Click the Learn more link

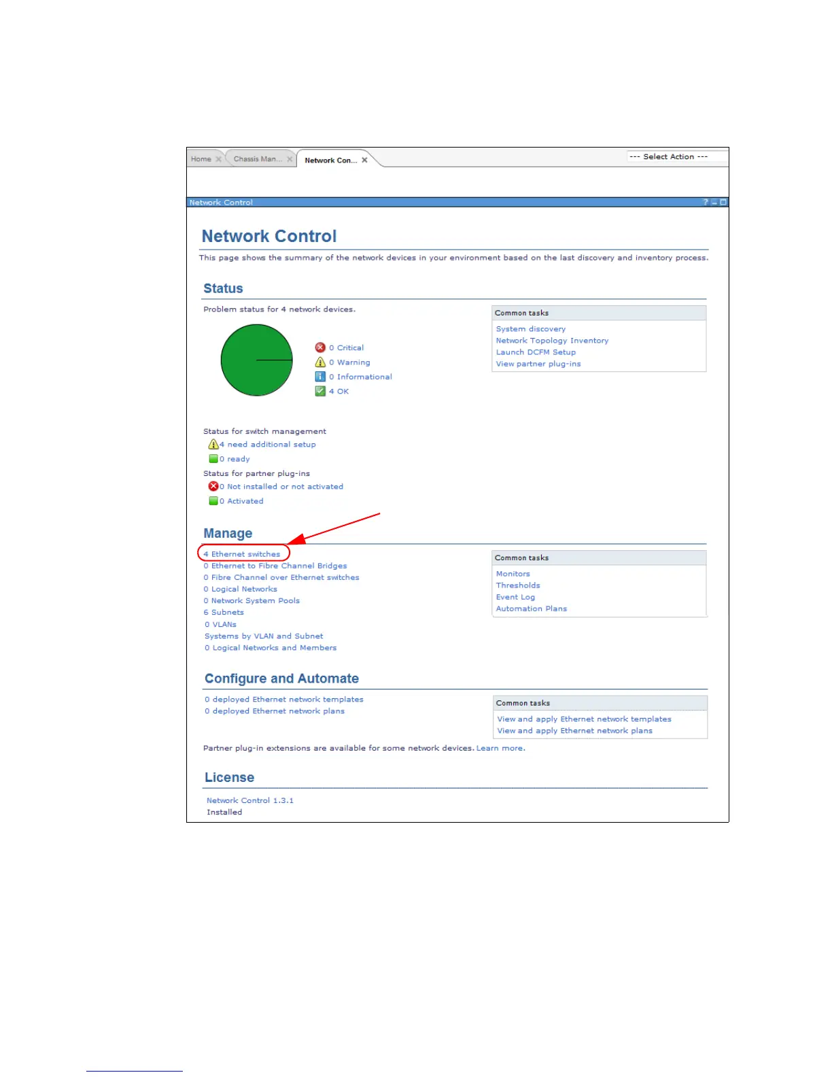500,748
